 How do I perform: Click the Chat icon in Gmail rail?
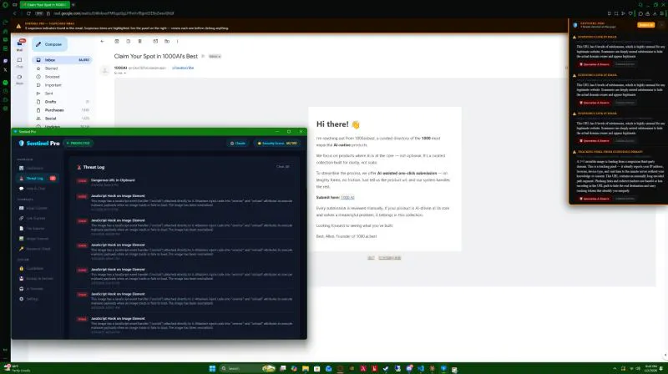click(19, 62)
